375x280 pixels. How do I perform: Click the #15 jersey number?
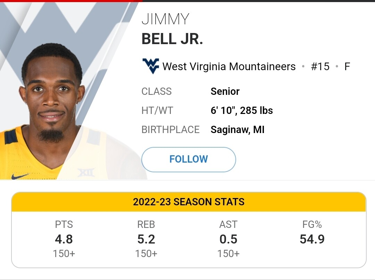[x=320, y=66]
